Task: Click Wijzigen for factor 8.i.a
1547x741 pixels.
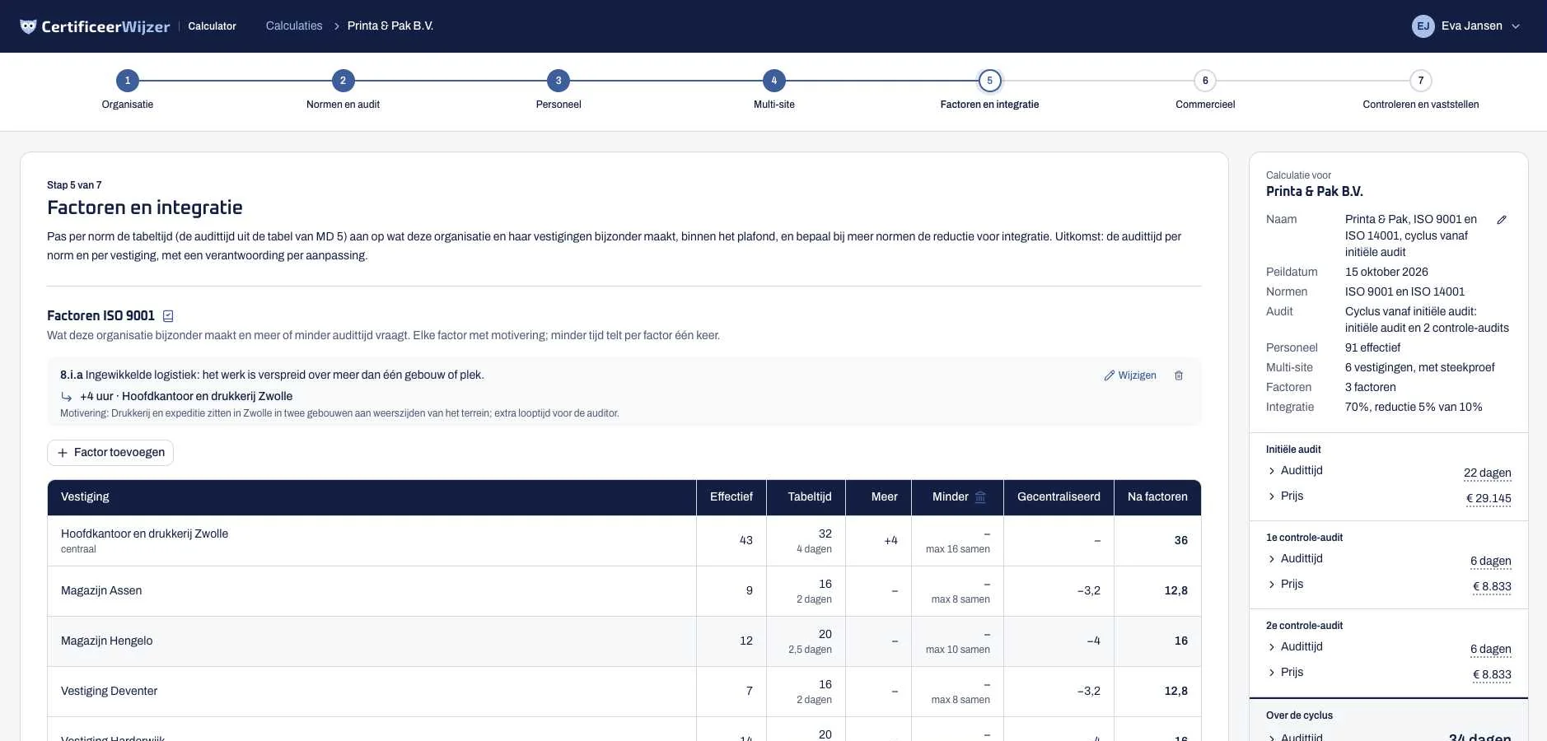Action: pyautogui.click(x=1130, y=375)
